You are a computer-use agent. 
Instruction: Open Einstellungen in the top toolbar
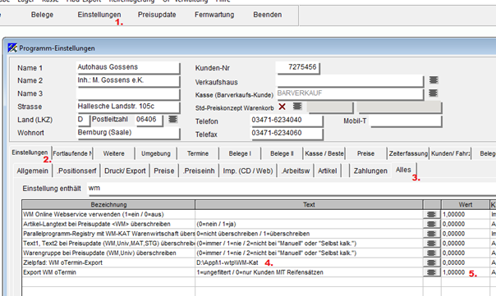[99, 15]
